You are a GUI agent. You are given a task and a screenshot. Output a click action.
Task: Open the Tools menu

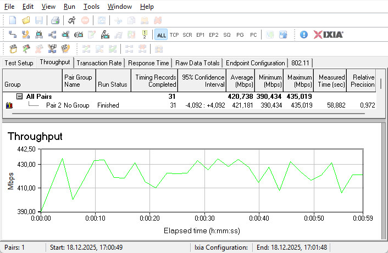click(91, 7)
